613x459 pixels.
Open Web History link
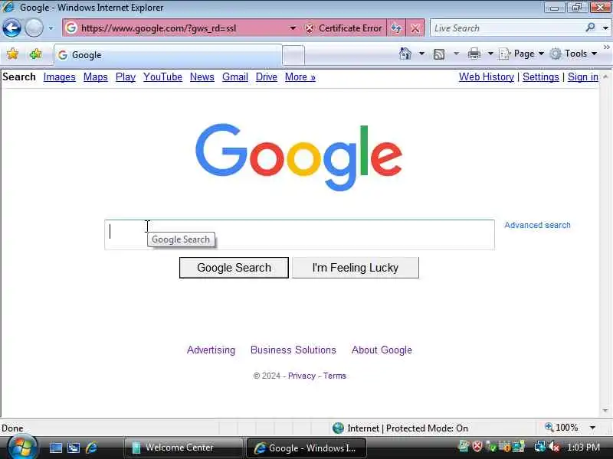(x=487, y=77)
